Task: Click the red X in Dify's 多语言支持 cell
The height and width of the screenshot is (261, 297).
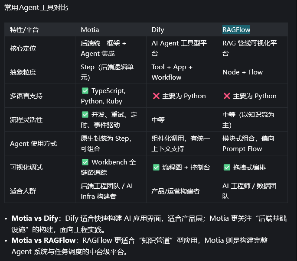Action: [x=156, y=96]
